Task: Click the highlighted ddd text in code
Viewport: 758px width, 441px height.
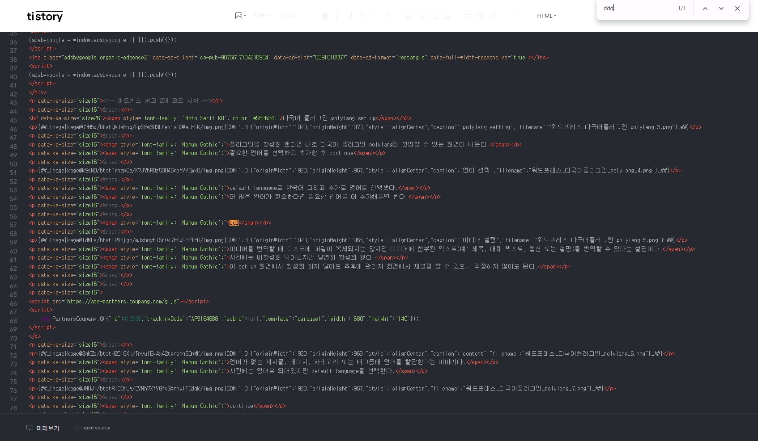Action: tap(234, 223)
